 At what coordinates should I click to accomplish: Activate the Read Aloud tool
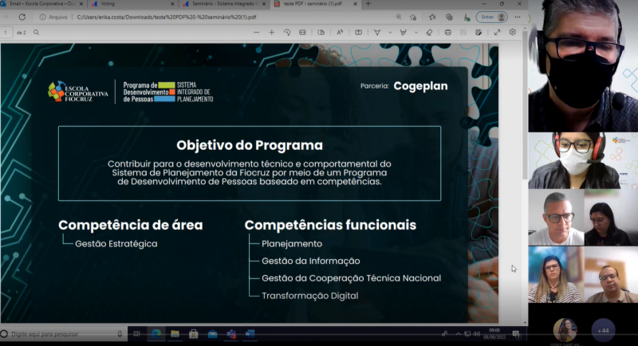(341, 33)
